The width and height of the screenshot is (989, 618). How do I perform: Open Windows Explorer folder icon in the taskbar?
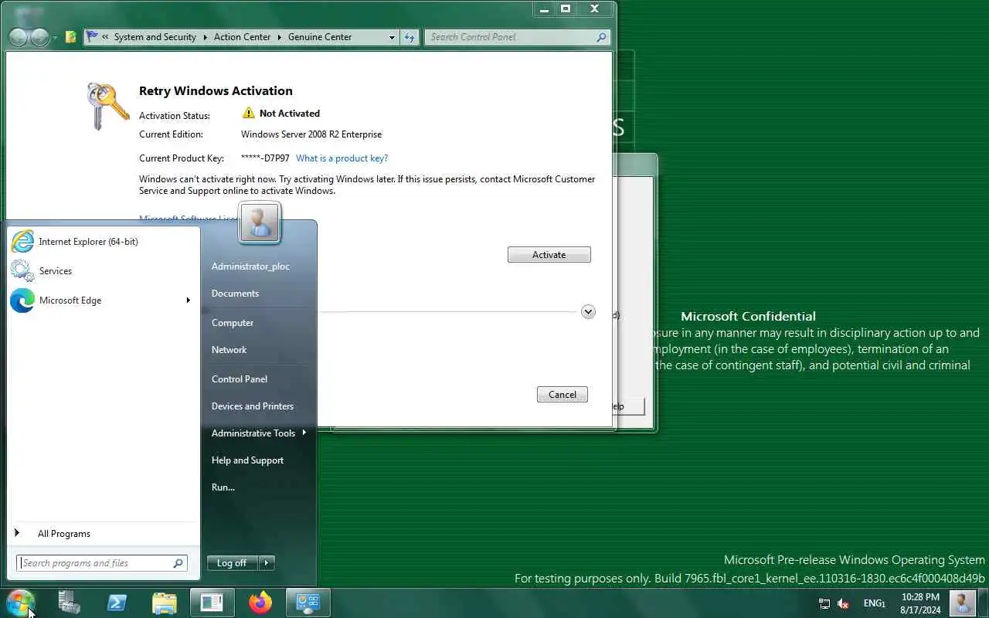(x=165, y=602)
